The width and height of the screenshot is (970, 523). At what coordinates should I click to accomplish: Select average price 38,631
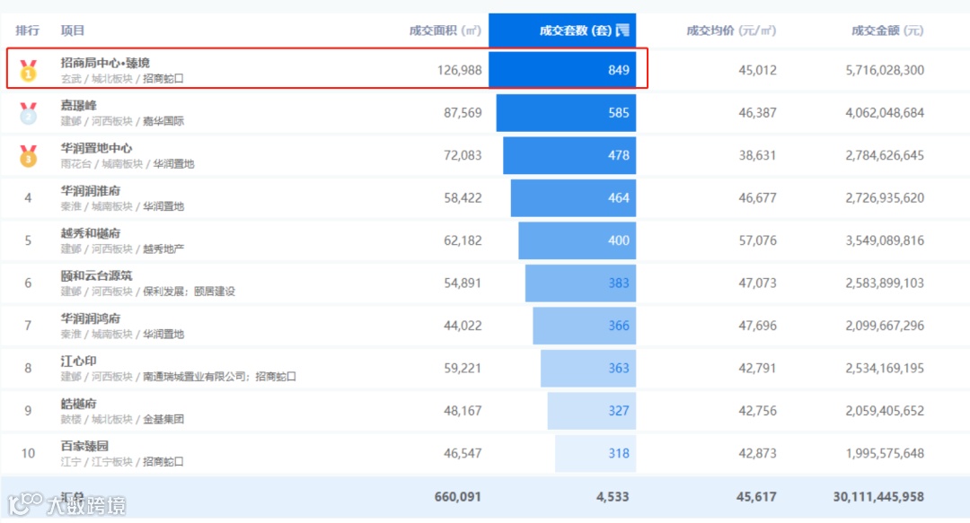[757, 156]
